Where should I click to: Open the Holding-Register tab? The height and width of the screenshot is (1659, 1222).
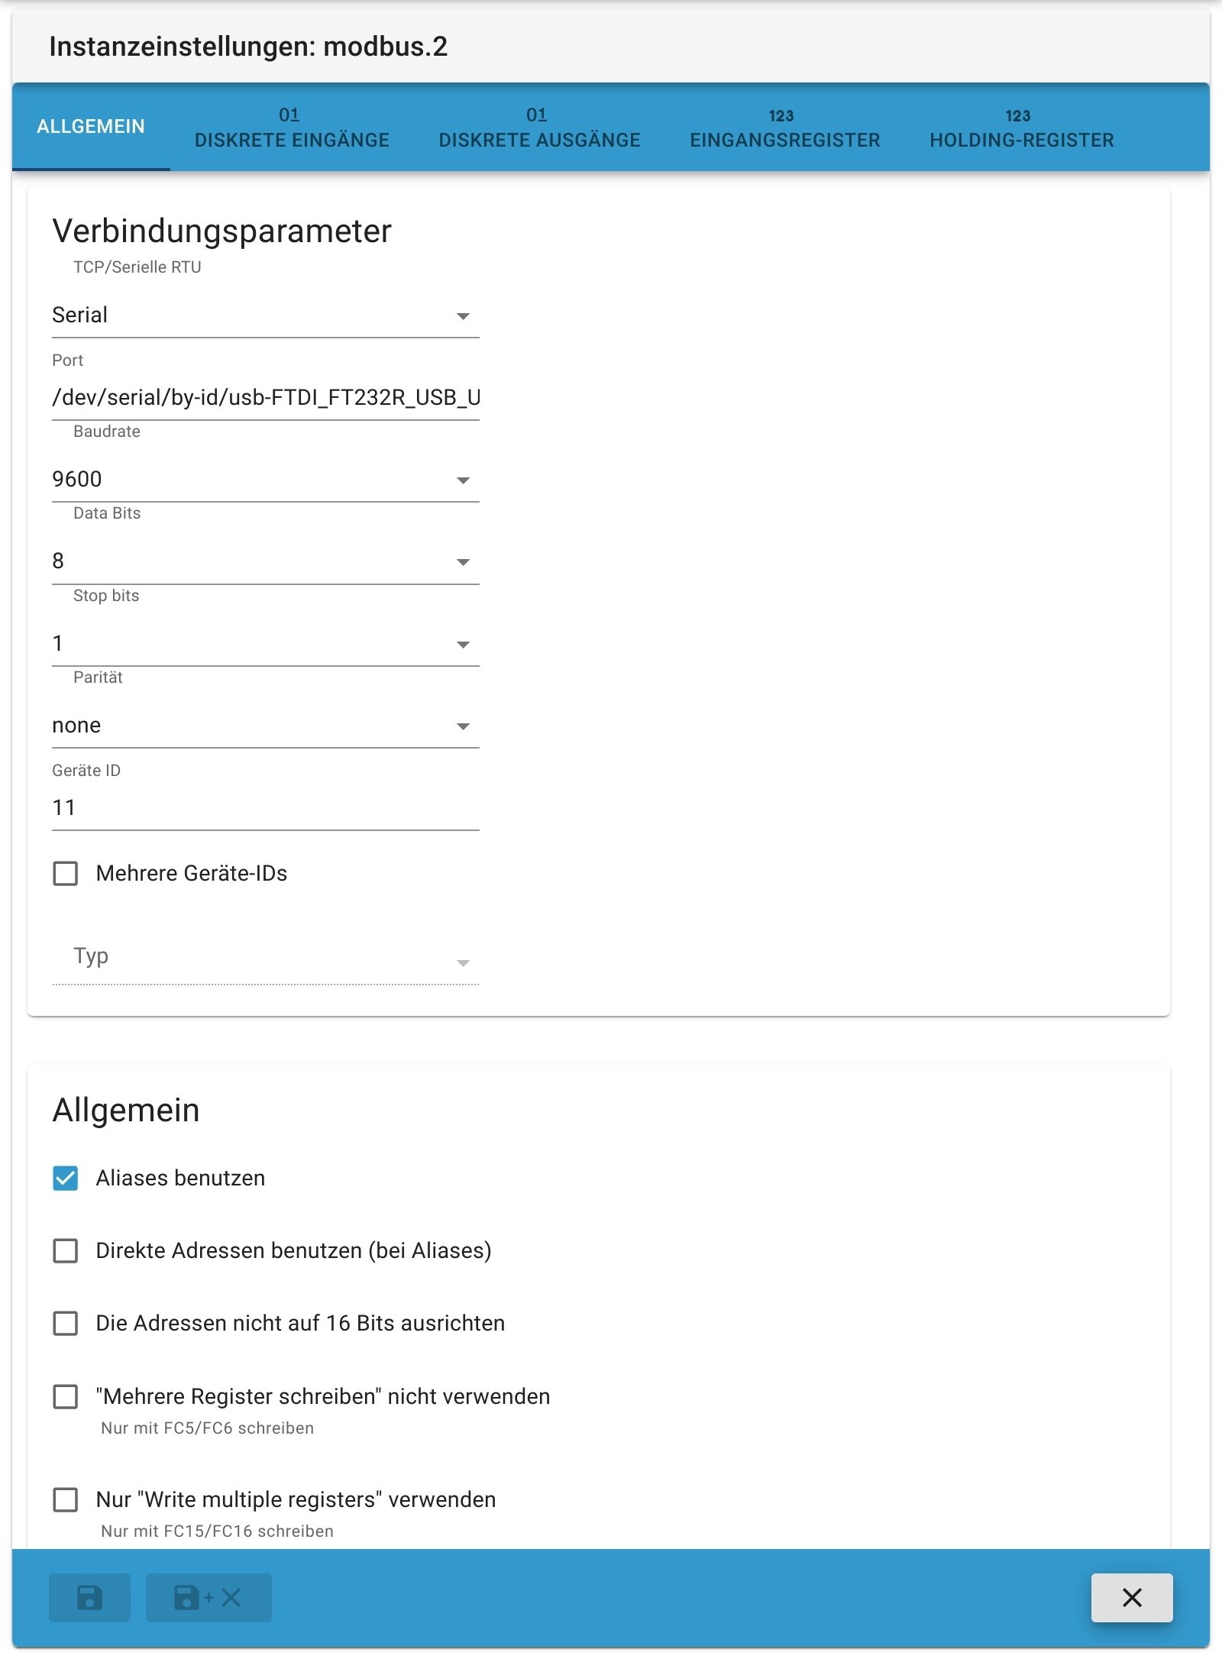[1021, 140]
